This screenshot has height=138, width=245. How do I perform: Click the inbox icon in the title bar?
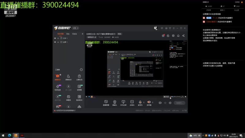click(166, 28)
